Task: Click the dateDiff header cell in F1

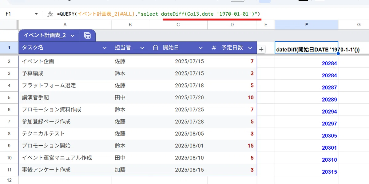Action: [x=306, y=48]
